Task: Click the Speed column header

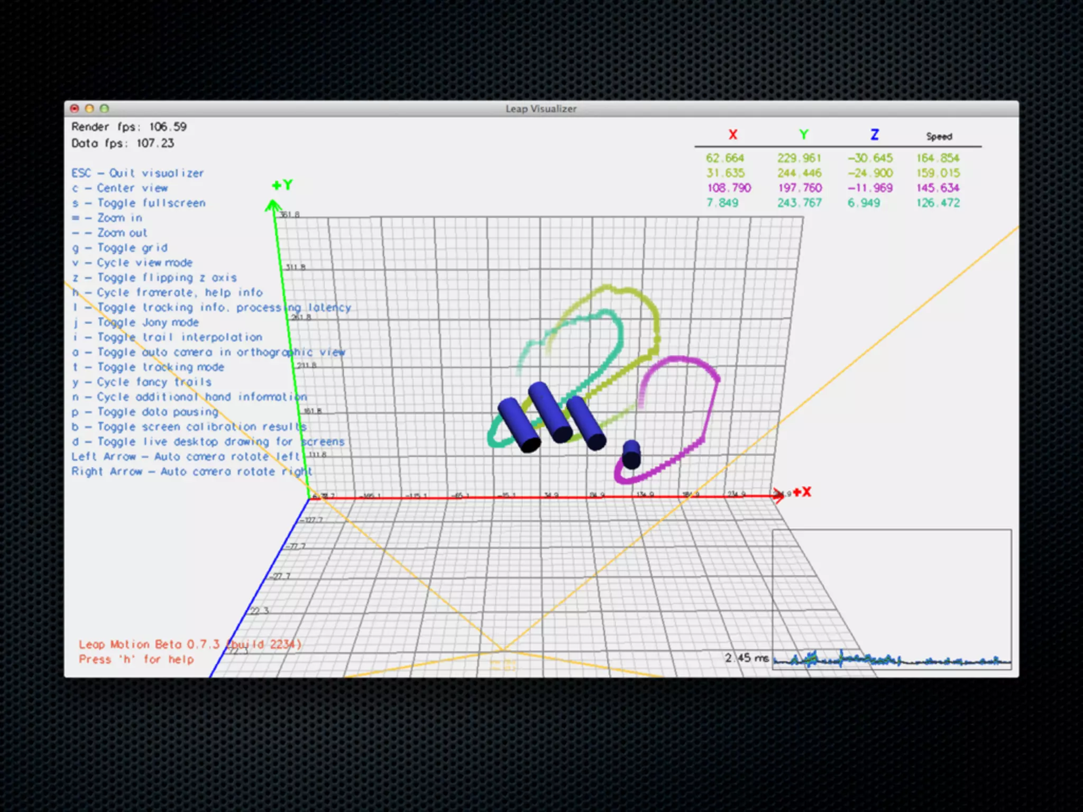Action: click(939, 136)
